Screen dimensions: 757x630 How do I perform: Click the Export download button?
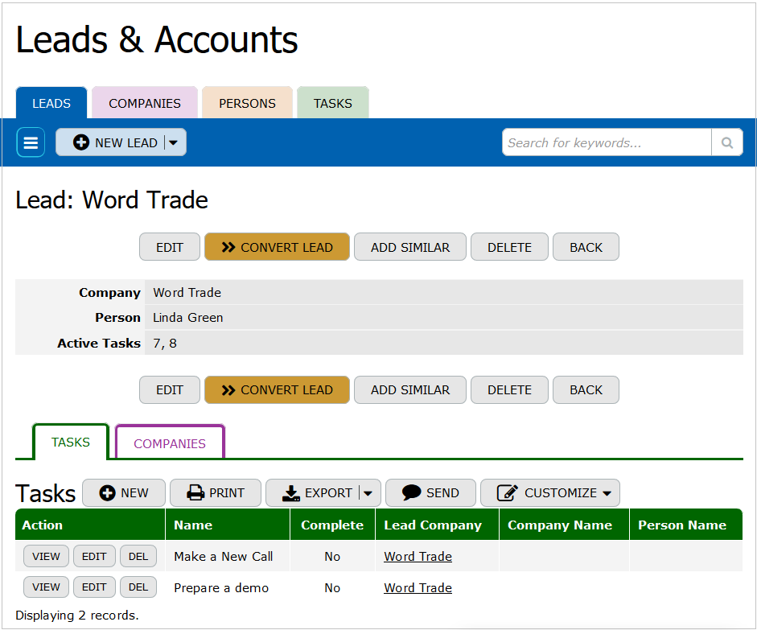315,493
